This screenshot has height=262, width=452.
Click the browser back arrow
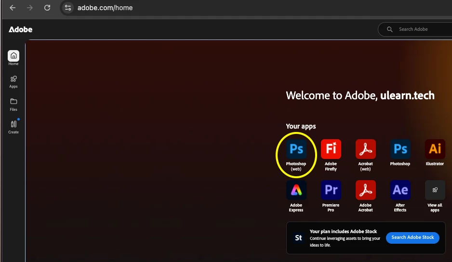pos(13,8)
